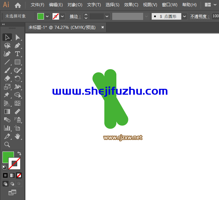The width and height of the screenshot is (219, 200).
Task: Select the Mesh tool
Action: click(x=18, y=103)
